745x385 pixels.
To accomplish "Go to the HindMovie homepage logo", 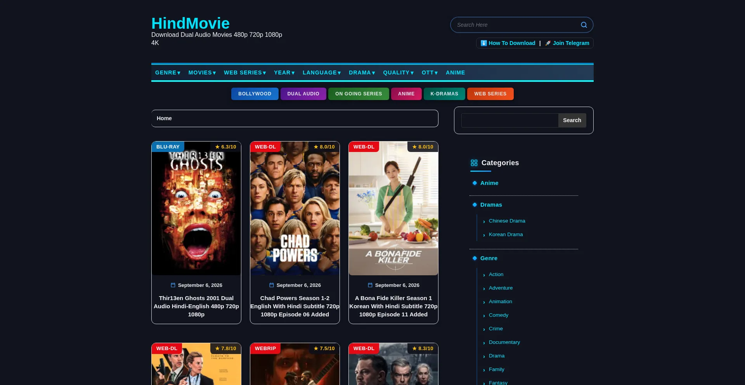I will pos(191,23).
